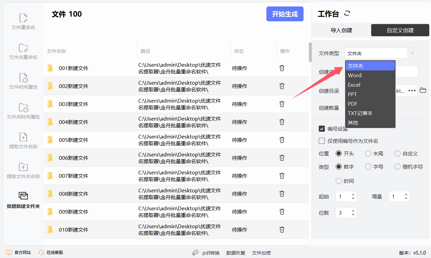Delete the 010新建文件 row
Viewport: 431px width, 258px height.
pyautogui.click(x=282, y=230)
